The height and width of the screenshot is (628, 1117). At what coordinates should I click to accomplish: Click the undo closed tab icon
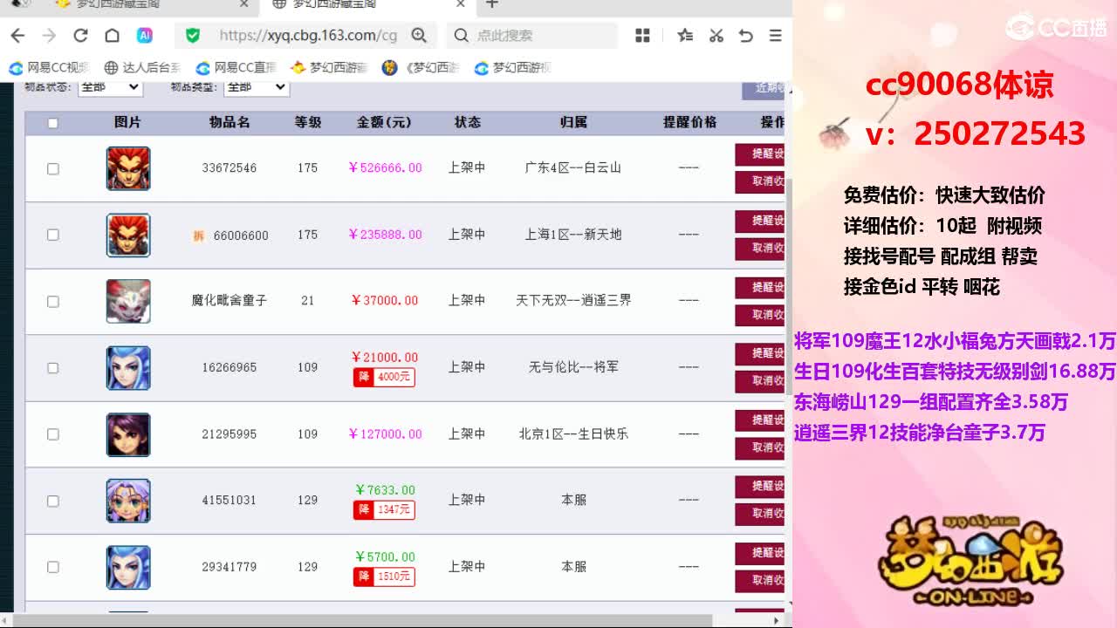(x=745, y=36)
